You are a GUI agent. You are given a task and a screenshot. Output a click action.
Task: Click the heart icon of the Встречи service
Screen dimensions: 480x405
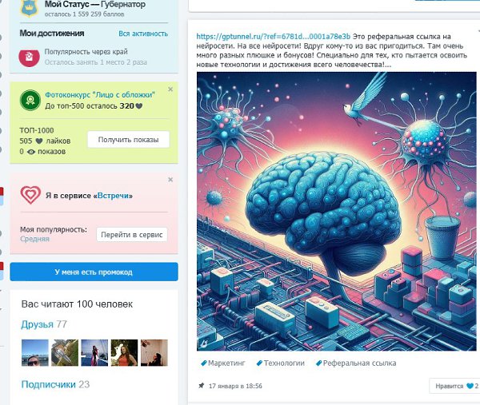click(x=30, y=195)
